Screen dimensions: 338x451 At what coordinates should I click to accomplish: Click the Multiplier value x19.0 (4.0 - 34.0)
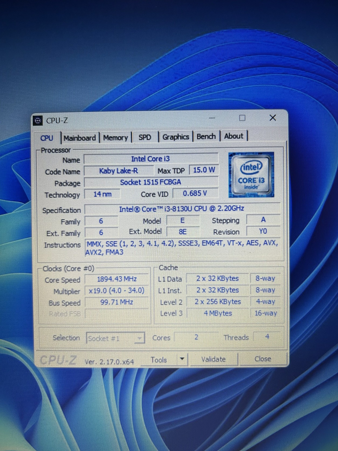click(117, 291)
